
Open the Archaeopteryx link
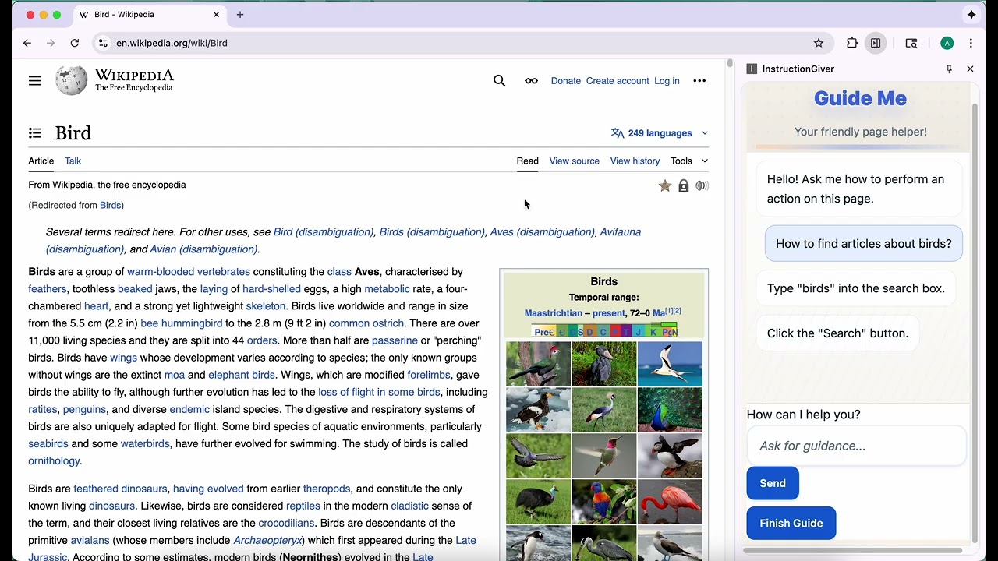267,540
